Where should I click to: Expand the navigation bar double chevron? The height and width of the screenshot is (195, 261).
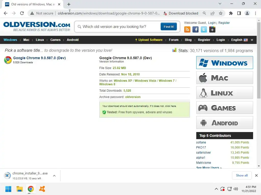(252, 40)
